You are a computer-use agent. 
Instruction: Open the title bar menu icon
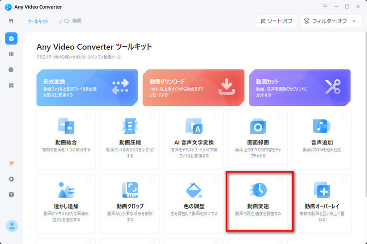[x=325, y=6]
